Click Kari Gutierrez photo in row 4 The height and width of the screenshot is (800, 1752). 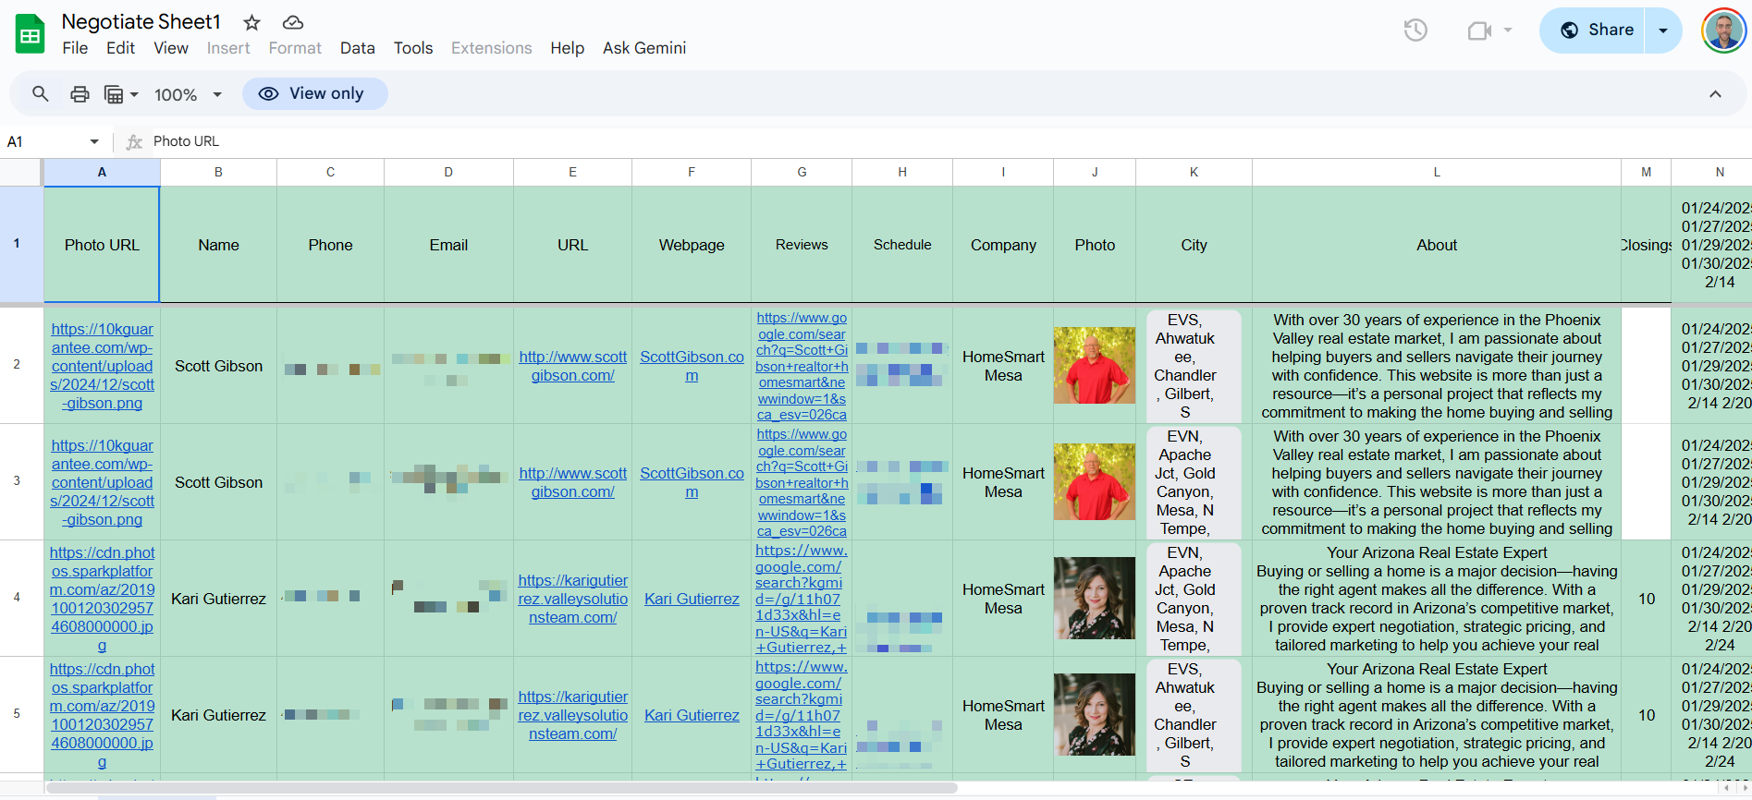(1095, 599)
